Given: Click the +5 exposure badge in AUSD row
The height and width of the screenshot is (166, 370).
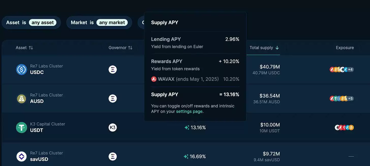Looking at the screenshot, I should (350, 99).
